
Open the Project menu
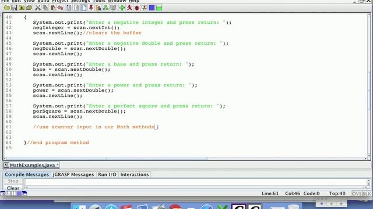60,1
